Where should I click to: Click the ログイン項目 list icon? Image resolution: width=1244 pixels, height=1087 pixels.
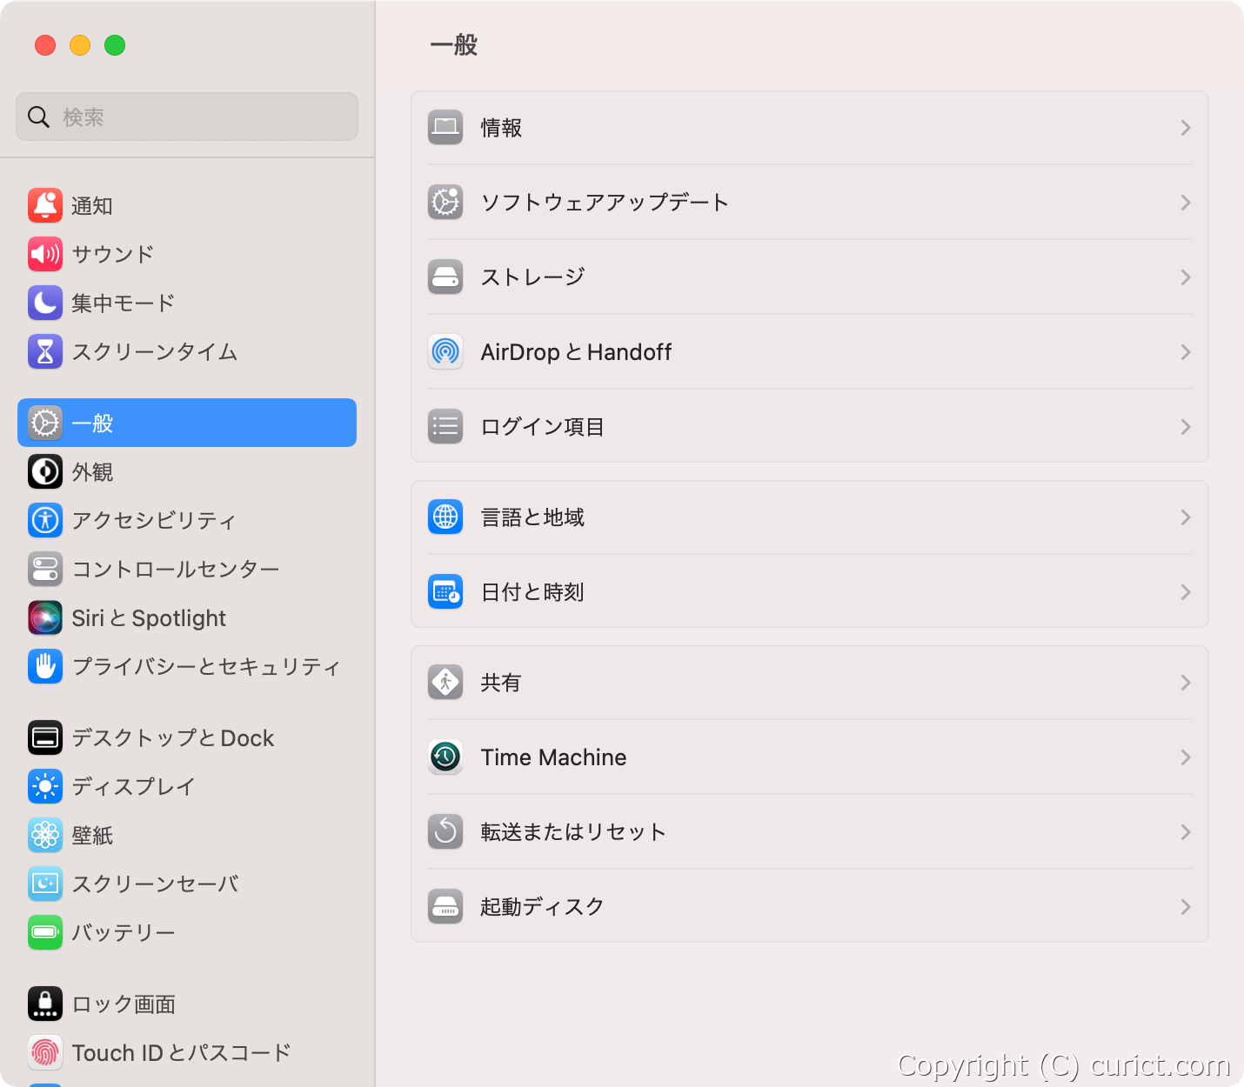445,427
